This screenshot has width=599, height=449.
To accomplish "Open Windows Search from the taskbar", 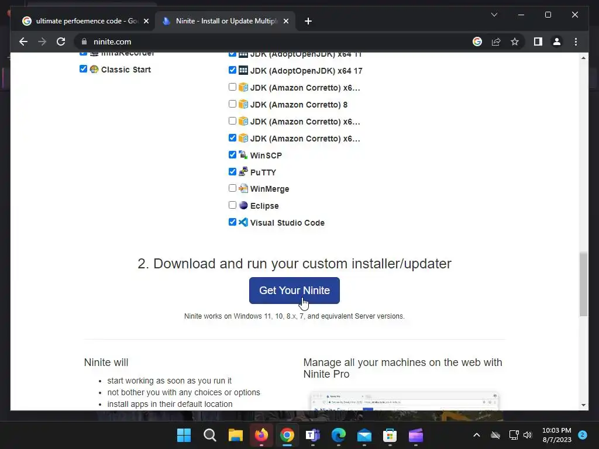I will [x=210, y=435].
